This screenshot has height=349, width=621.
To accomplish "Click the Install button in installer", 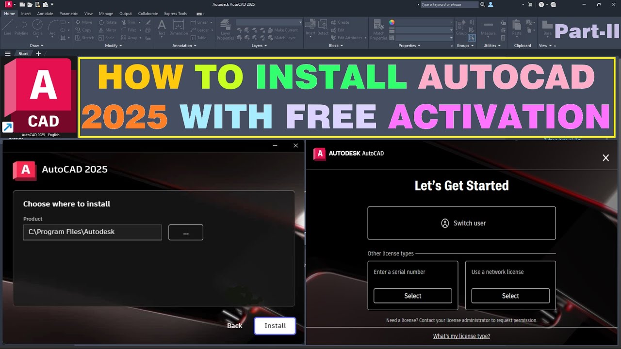I will coord(275,326).
